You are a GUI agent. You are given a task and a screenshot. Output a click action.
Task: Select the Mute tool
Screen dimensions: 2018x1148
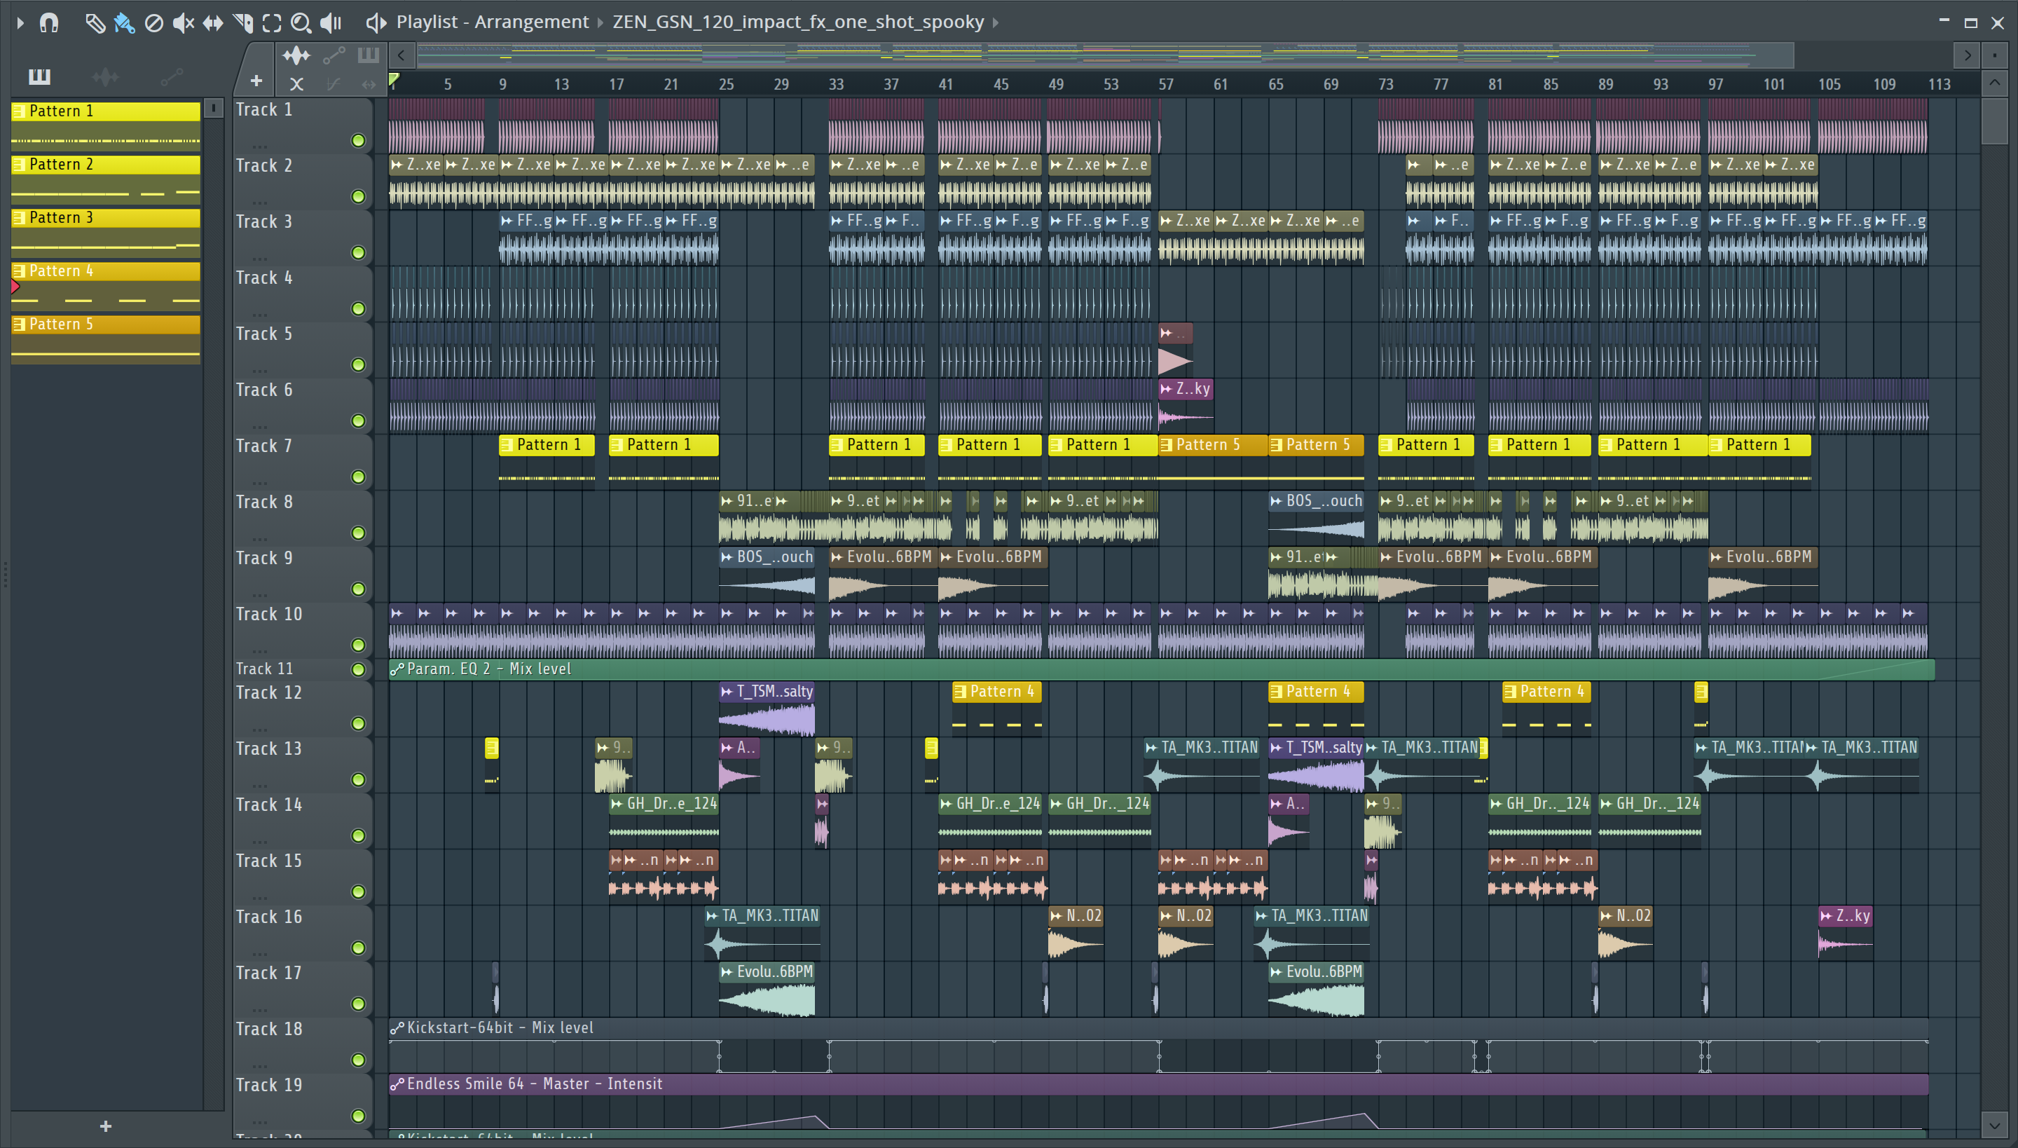click(x=183, y=22)
